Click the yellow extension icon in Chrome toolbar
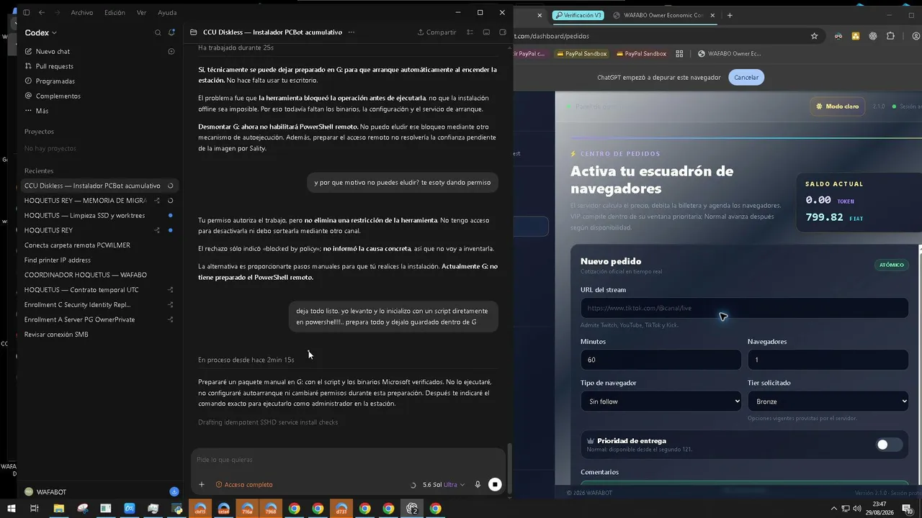Screen dimensions: 922x518 click(856, 36)
